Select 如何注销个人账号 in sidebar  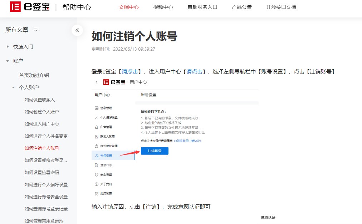[41, 148]
